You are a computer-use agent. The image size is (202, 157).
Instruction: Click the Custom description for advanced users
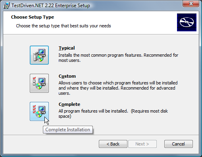click(118, 88)
